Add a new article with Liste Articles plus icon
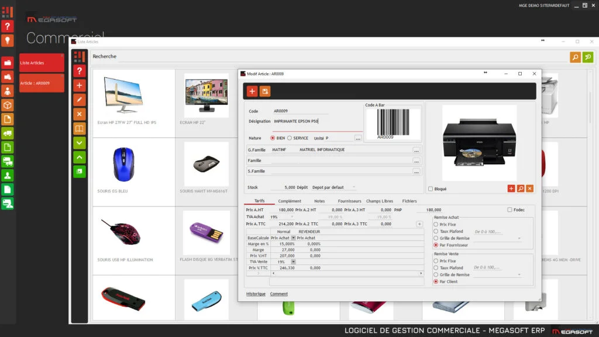Image resolution: width=599 pixels, height=337 pixels. pos(79,85)
